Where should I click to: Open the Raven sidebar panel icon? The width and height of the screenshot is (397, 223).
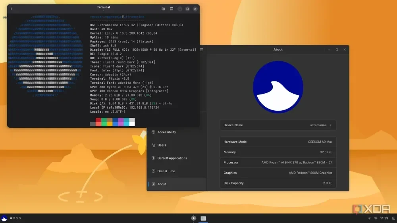[393, 218]
